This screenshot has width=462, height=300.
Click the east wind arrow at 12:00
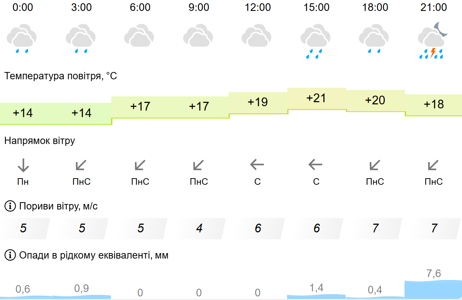[257, 165]
